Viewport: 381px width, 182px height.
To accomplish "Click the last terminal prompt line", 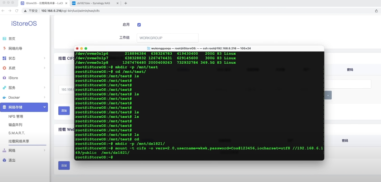I will (94, 157).
